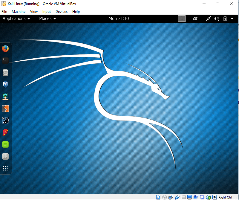The height and width of the screenshot is (200, 239).
Task: Click the network adapters indicator in status bar
Action: (x=171, y=197)
